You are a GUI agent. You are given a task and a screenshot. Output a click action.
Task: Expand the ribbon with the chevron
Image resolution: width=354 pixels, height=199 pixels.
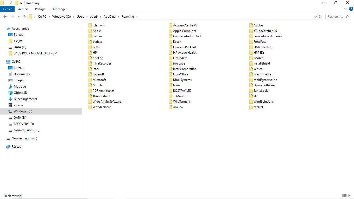click(346, 9)
